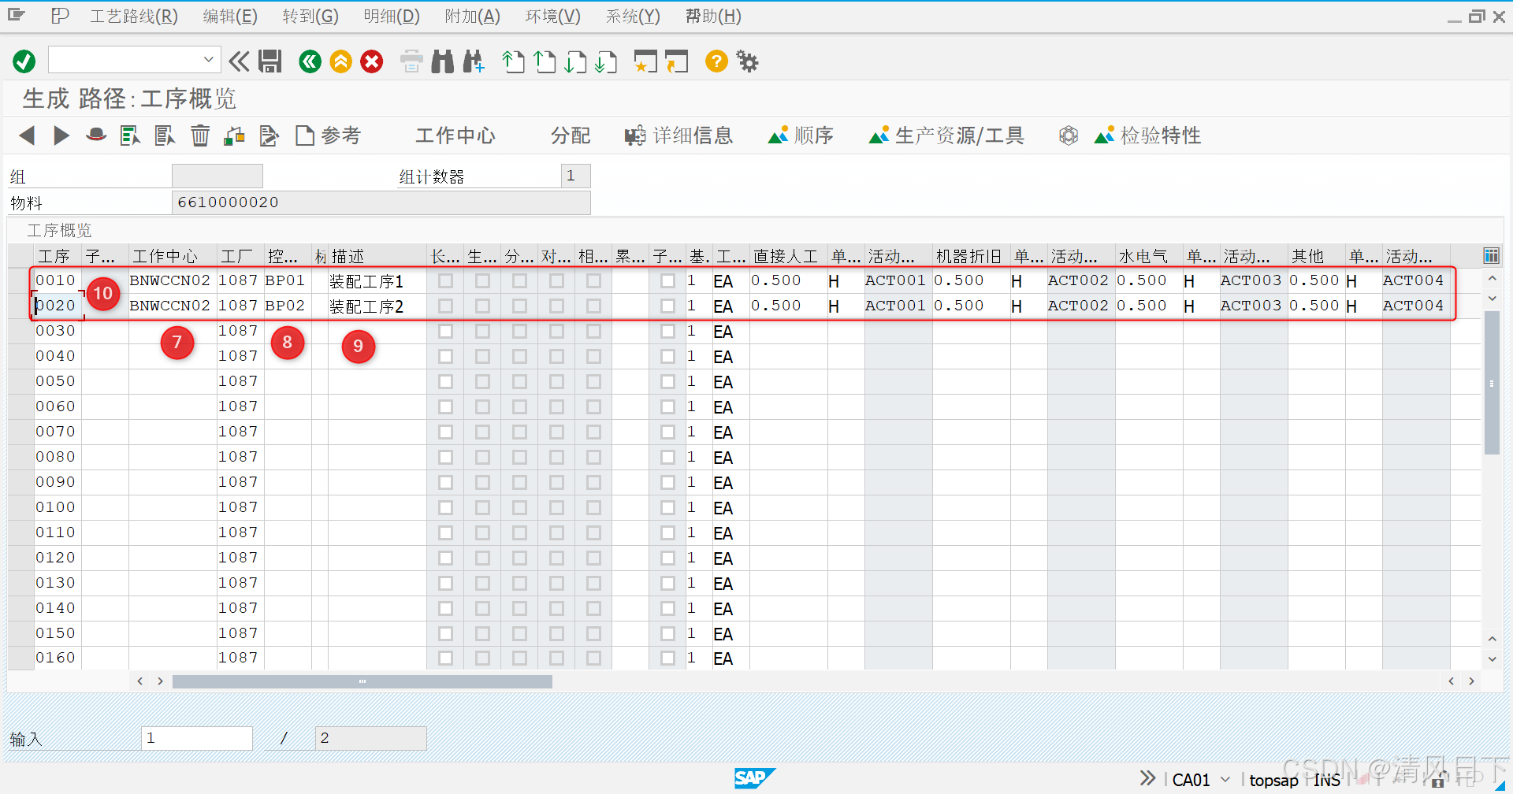Screen dimensions: 1513x794
Task: Click the 物料 material input field
Action: [x=381, y=202]
